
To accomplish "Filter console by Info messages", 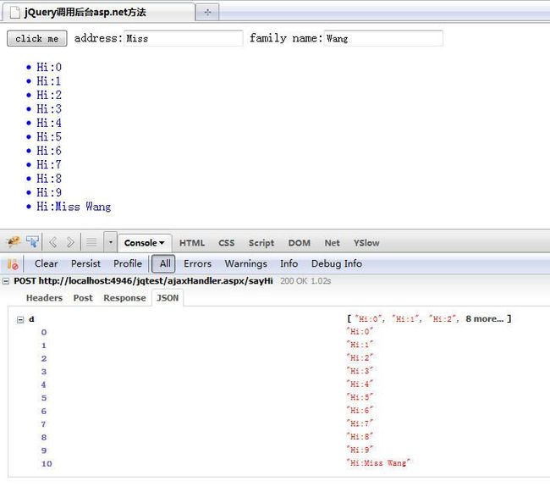I will click(x=289, y=263).
